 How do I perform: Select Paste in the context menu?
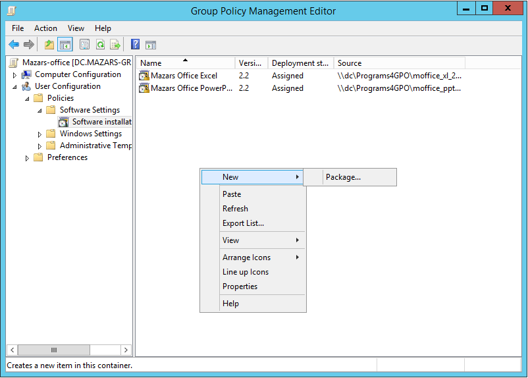pos(253,194)
